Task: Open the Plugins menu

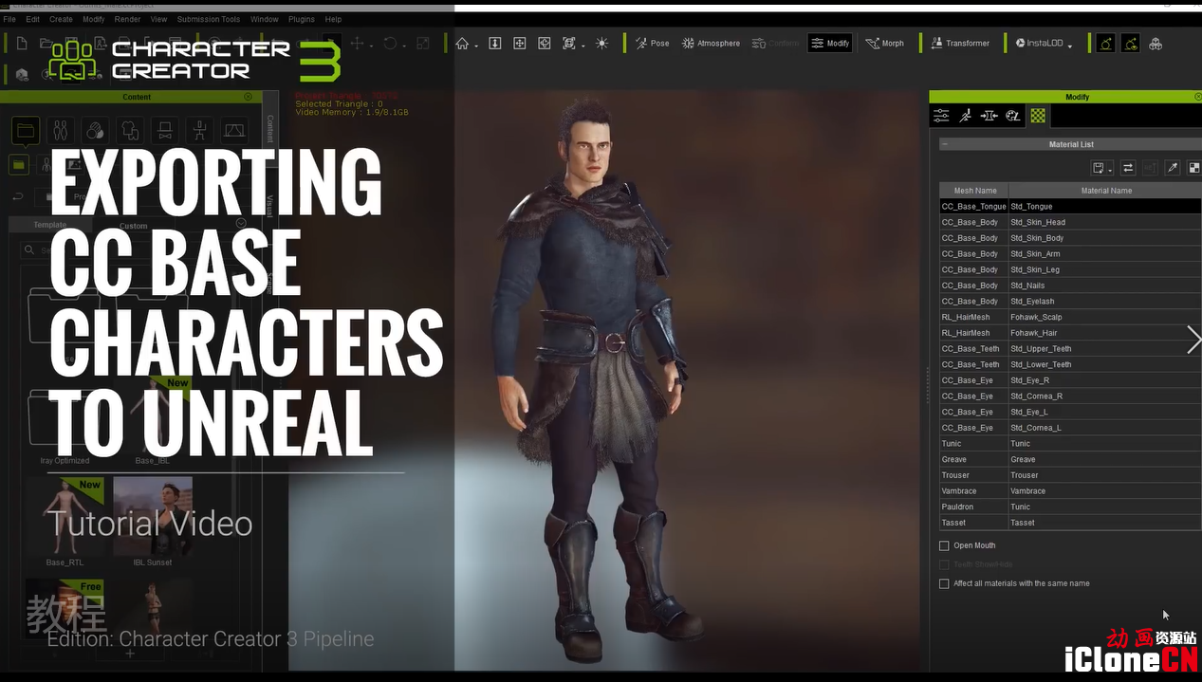Action: [x=302, y=19]
